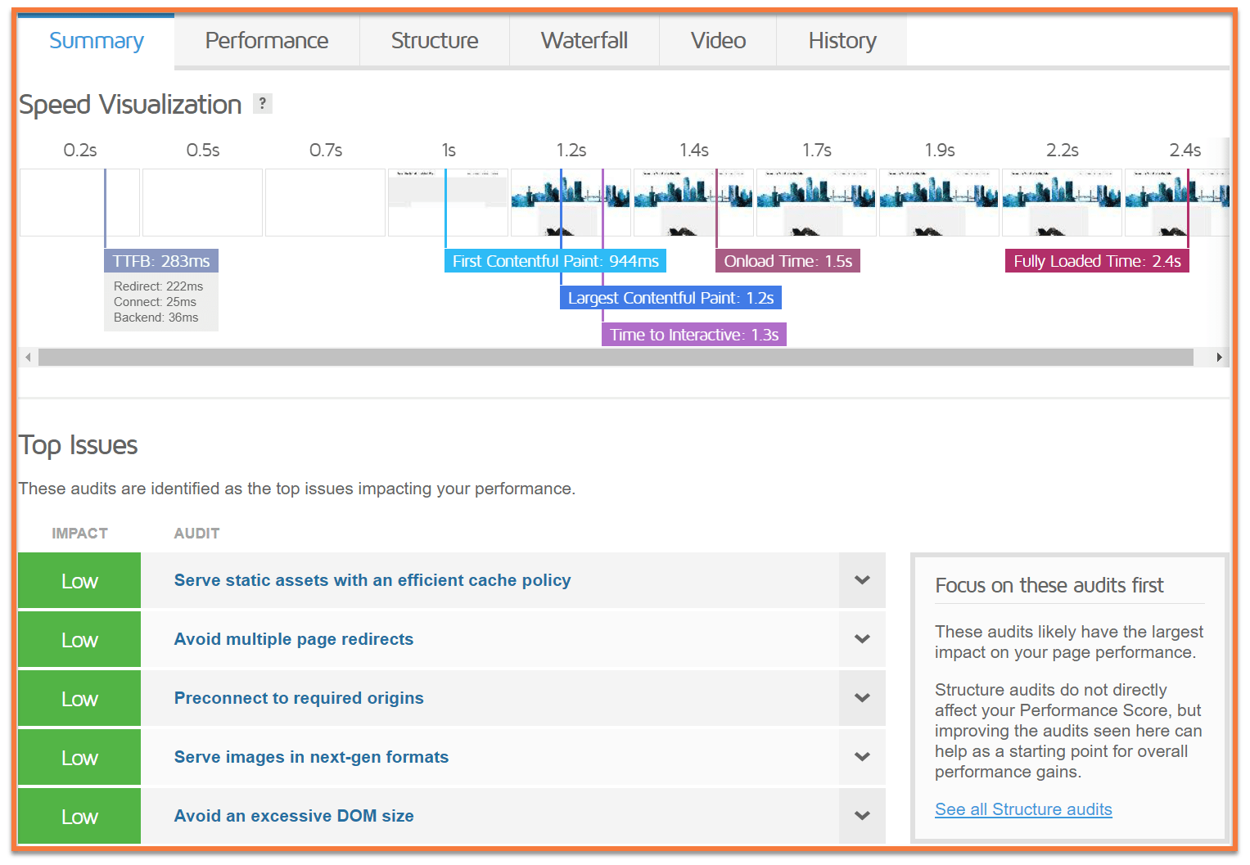Open the Serve images in next-gen formats audit

pos(311,757)
